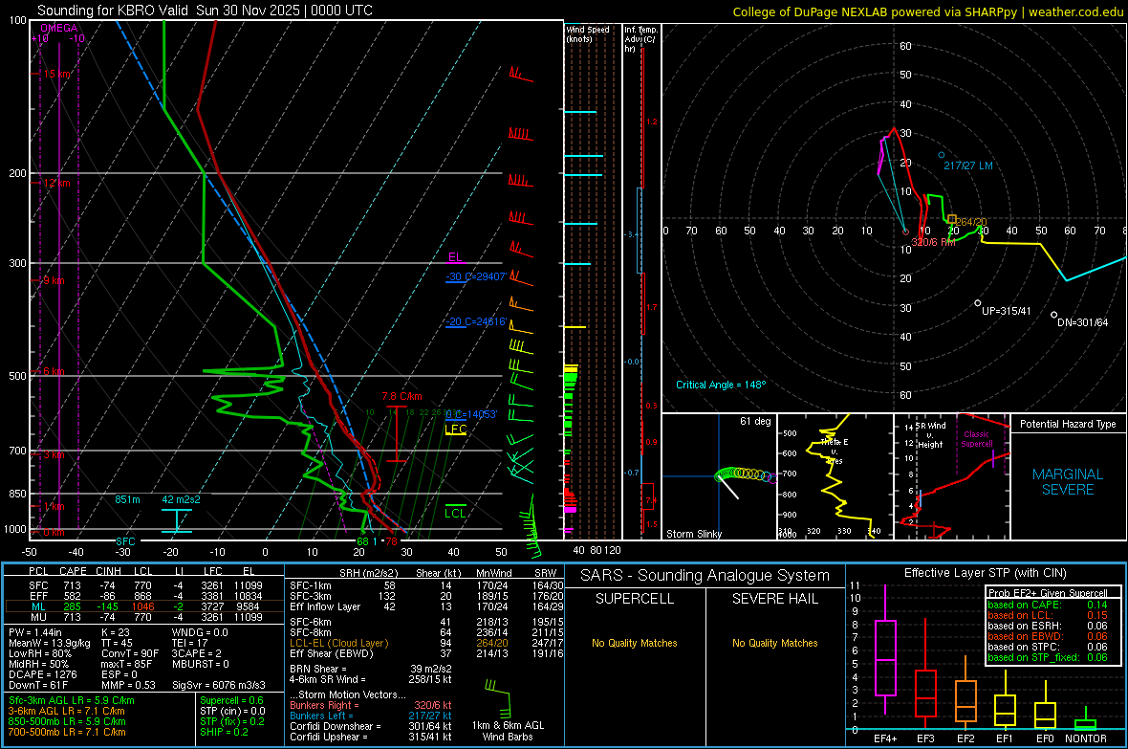The width and height of the screenshot is (1128, 749).
Task: Select the orange LCL-EL (Cloud Layer) row
Action: pyautogui.click(x=426, y=643)
